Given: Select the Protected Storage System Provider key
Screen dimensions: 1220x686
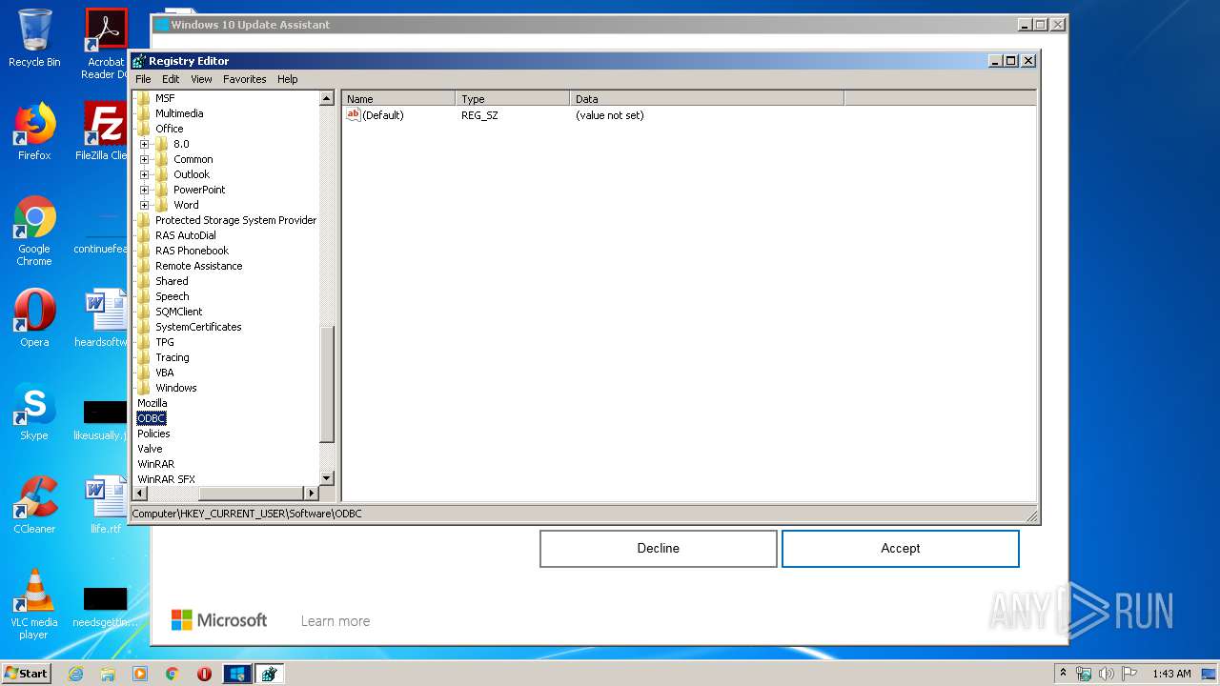Looking at the screenshot, I should point(235,220).
